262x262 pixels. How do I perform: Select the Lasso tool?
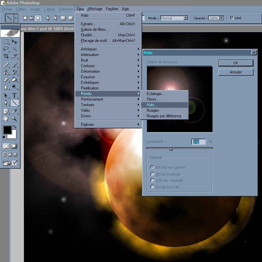pos(6,48)
